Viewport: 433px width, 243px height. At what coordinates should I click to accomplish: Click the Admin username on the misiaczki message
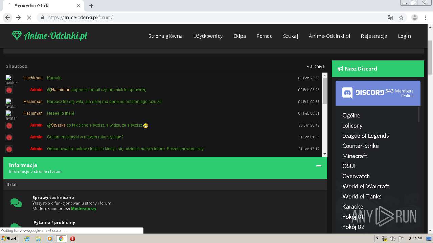(x=36, y=137)
